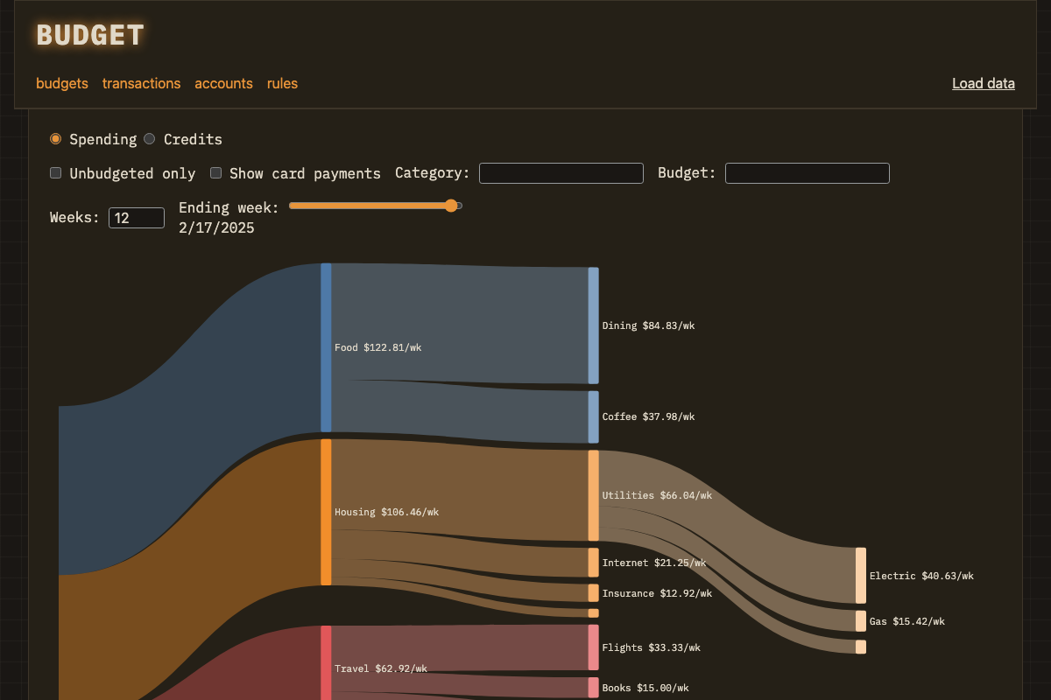Click the Electric $40.63/wk label
Screen dimensions: 1051x700
922,576
